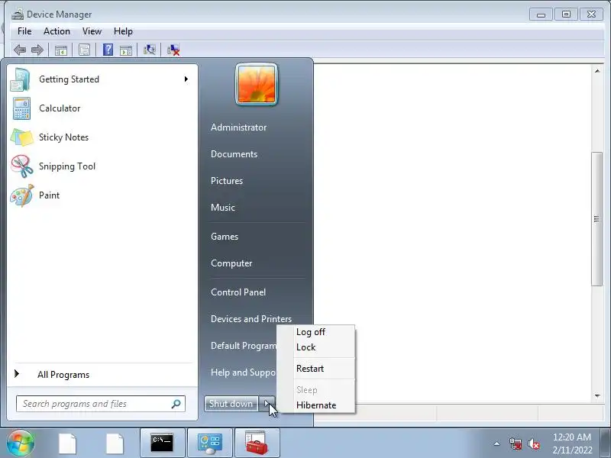The height and width of the screenshot is (458, 611).
Task: Click the Device Manager scrollbar up arrow
Action: coord(597,71)
